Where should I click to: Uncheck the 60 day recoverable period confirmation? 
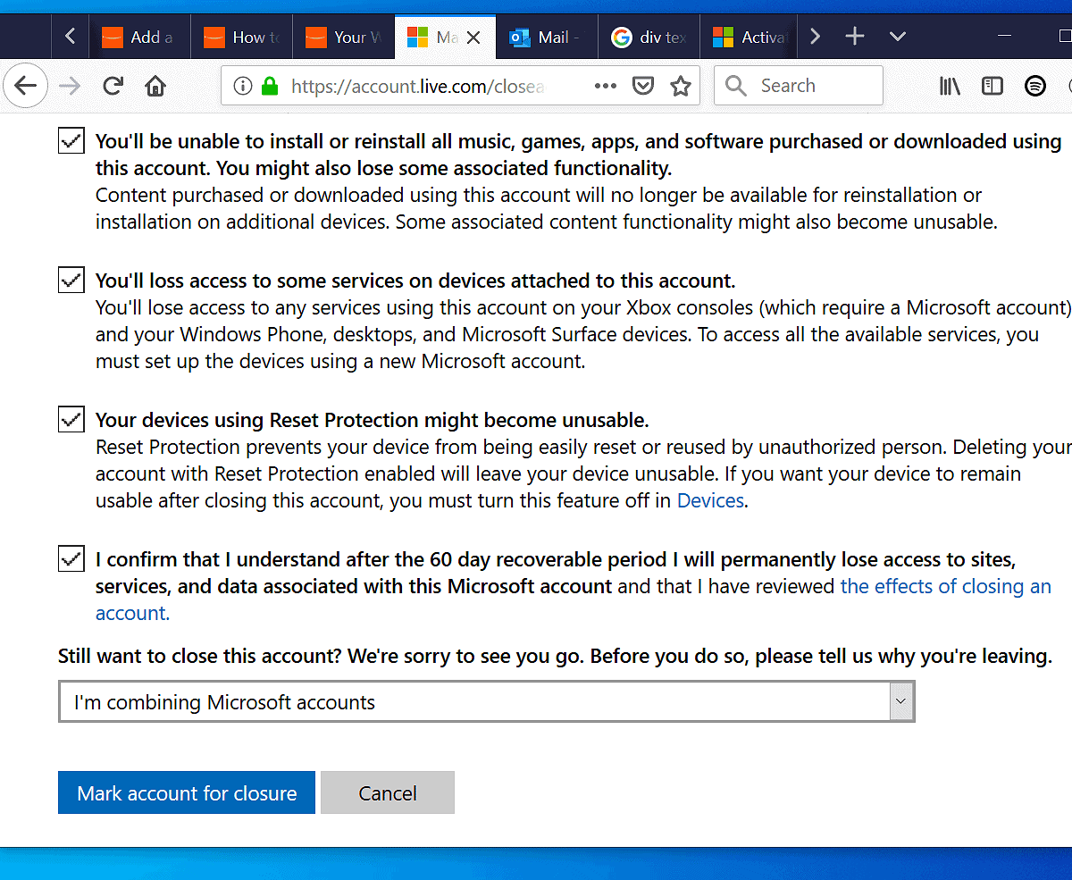(71, 558)
